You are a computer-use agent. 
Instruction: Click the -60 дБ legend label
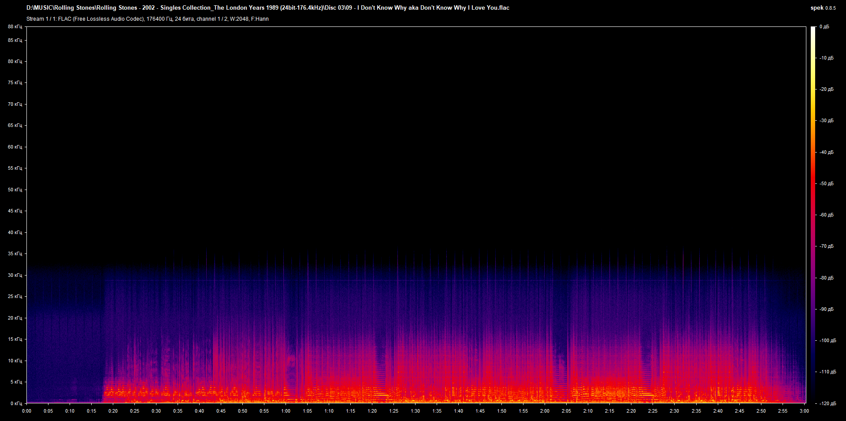826,215
